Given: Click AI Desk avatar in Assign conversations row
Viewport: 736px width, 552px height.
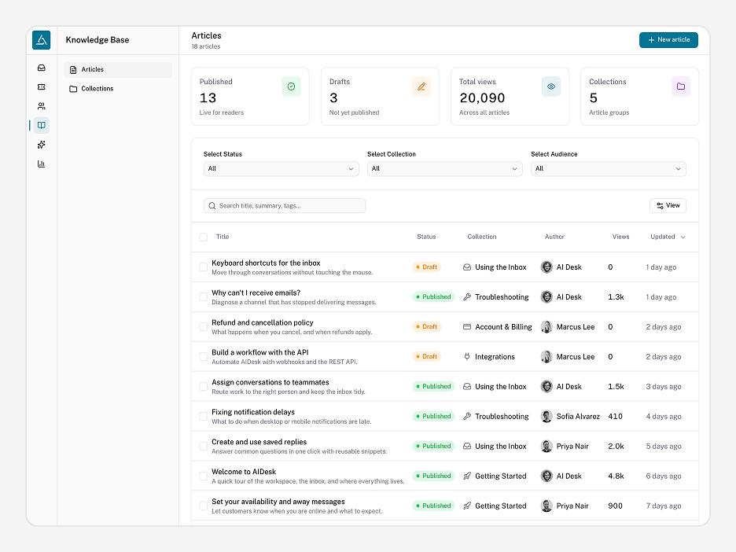Looking at the screenshot, I should 546,386.
